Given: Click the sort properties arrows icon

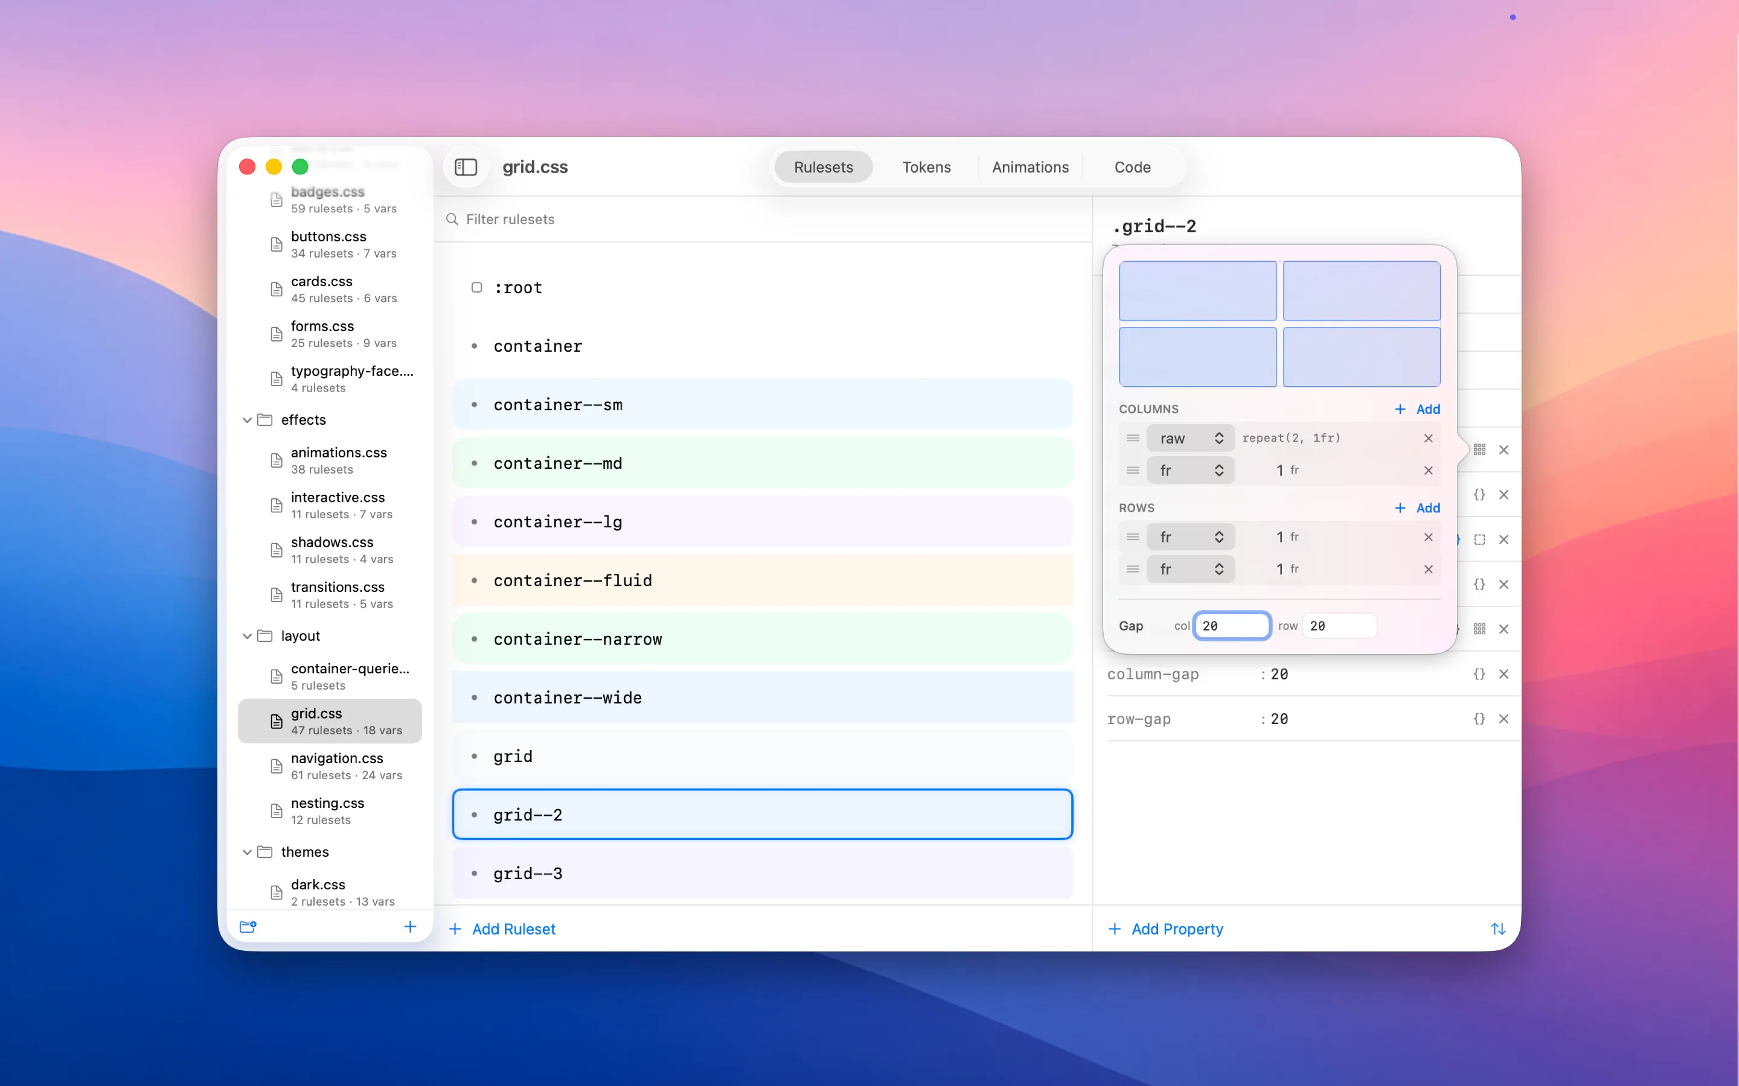Looking at the screenshot, I should [1498, 929].
